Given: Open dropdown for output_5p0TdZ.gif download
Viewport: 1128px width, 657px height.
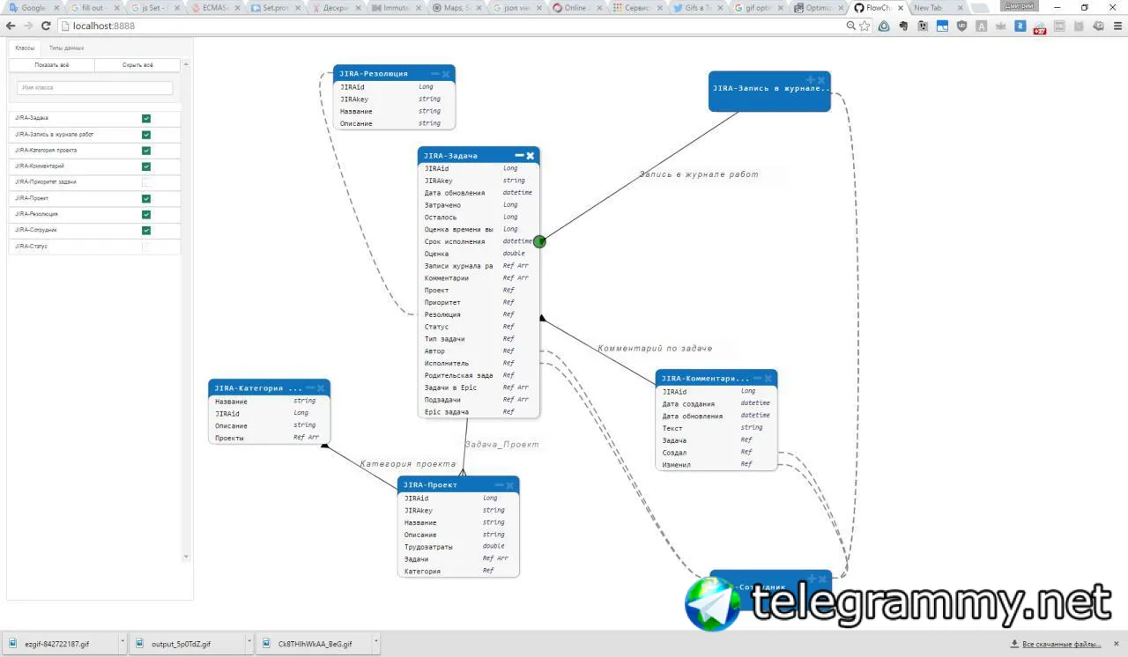Looking at the screenshot, I should point(249,644).
